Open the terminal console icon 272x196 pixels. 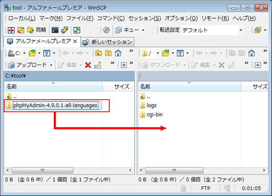coord(55,30)
